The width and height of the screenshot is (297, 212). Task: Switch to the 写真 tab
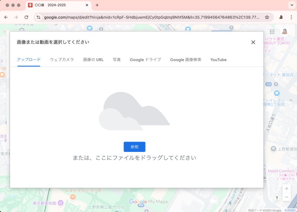pos(117,60)
